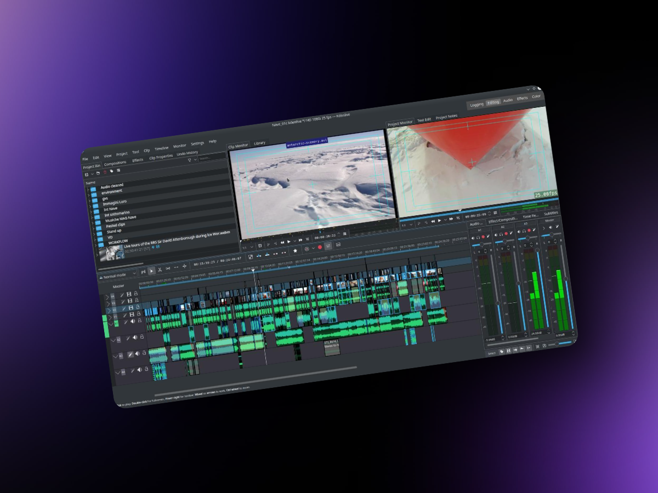Click the red delete clip icon in Project Bin
Screen dimensions: 658x493
click(x=105, y=173)
